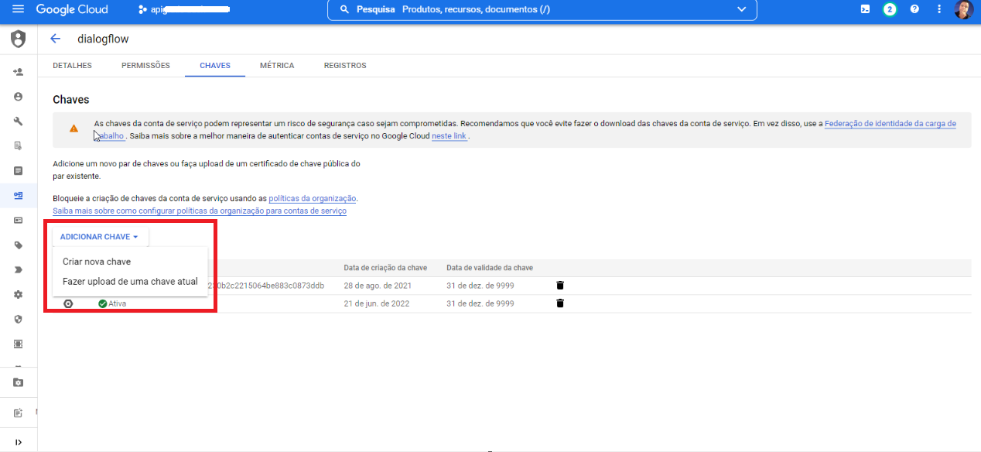Screen dimensions: 981x452
Task: Open the project selector dropdown
Action: (x=183, y=10)
